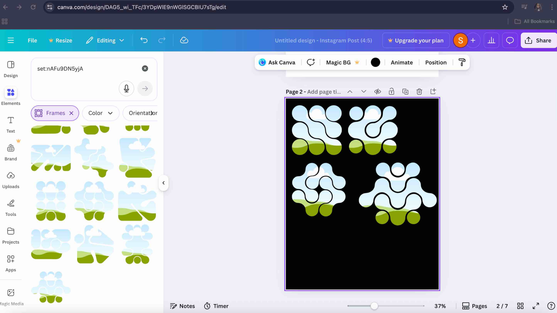Expand the Color filter dropdown
This screenshot has height=313, width=557.
point(100,113)
